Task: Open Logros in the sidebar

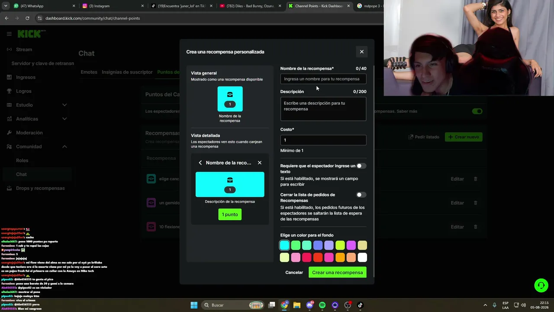Action: [24, 91]
